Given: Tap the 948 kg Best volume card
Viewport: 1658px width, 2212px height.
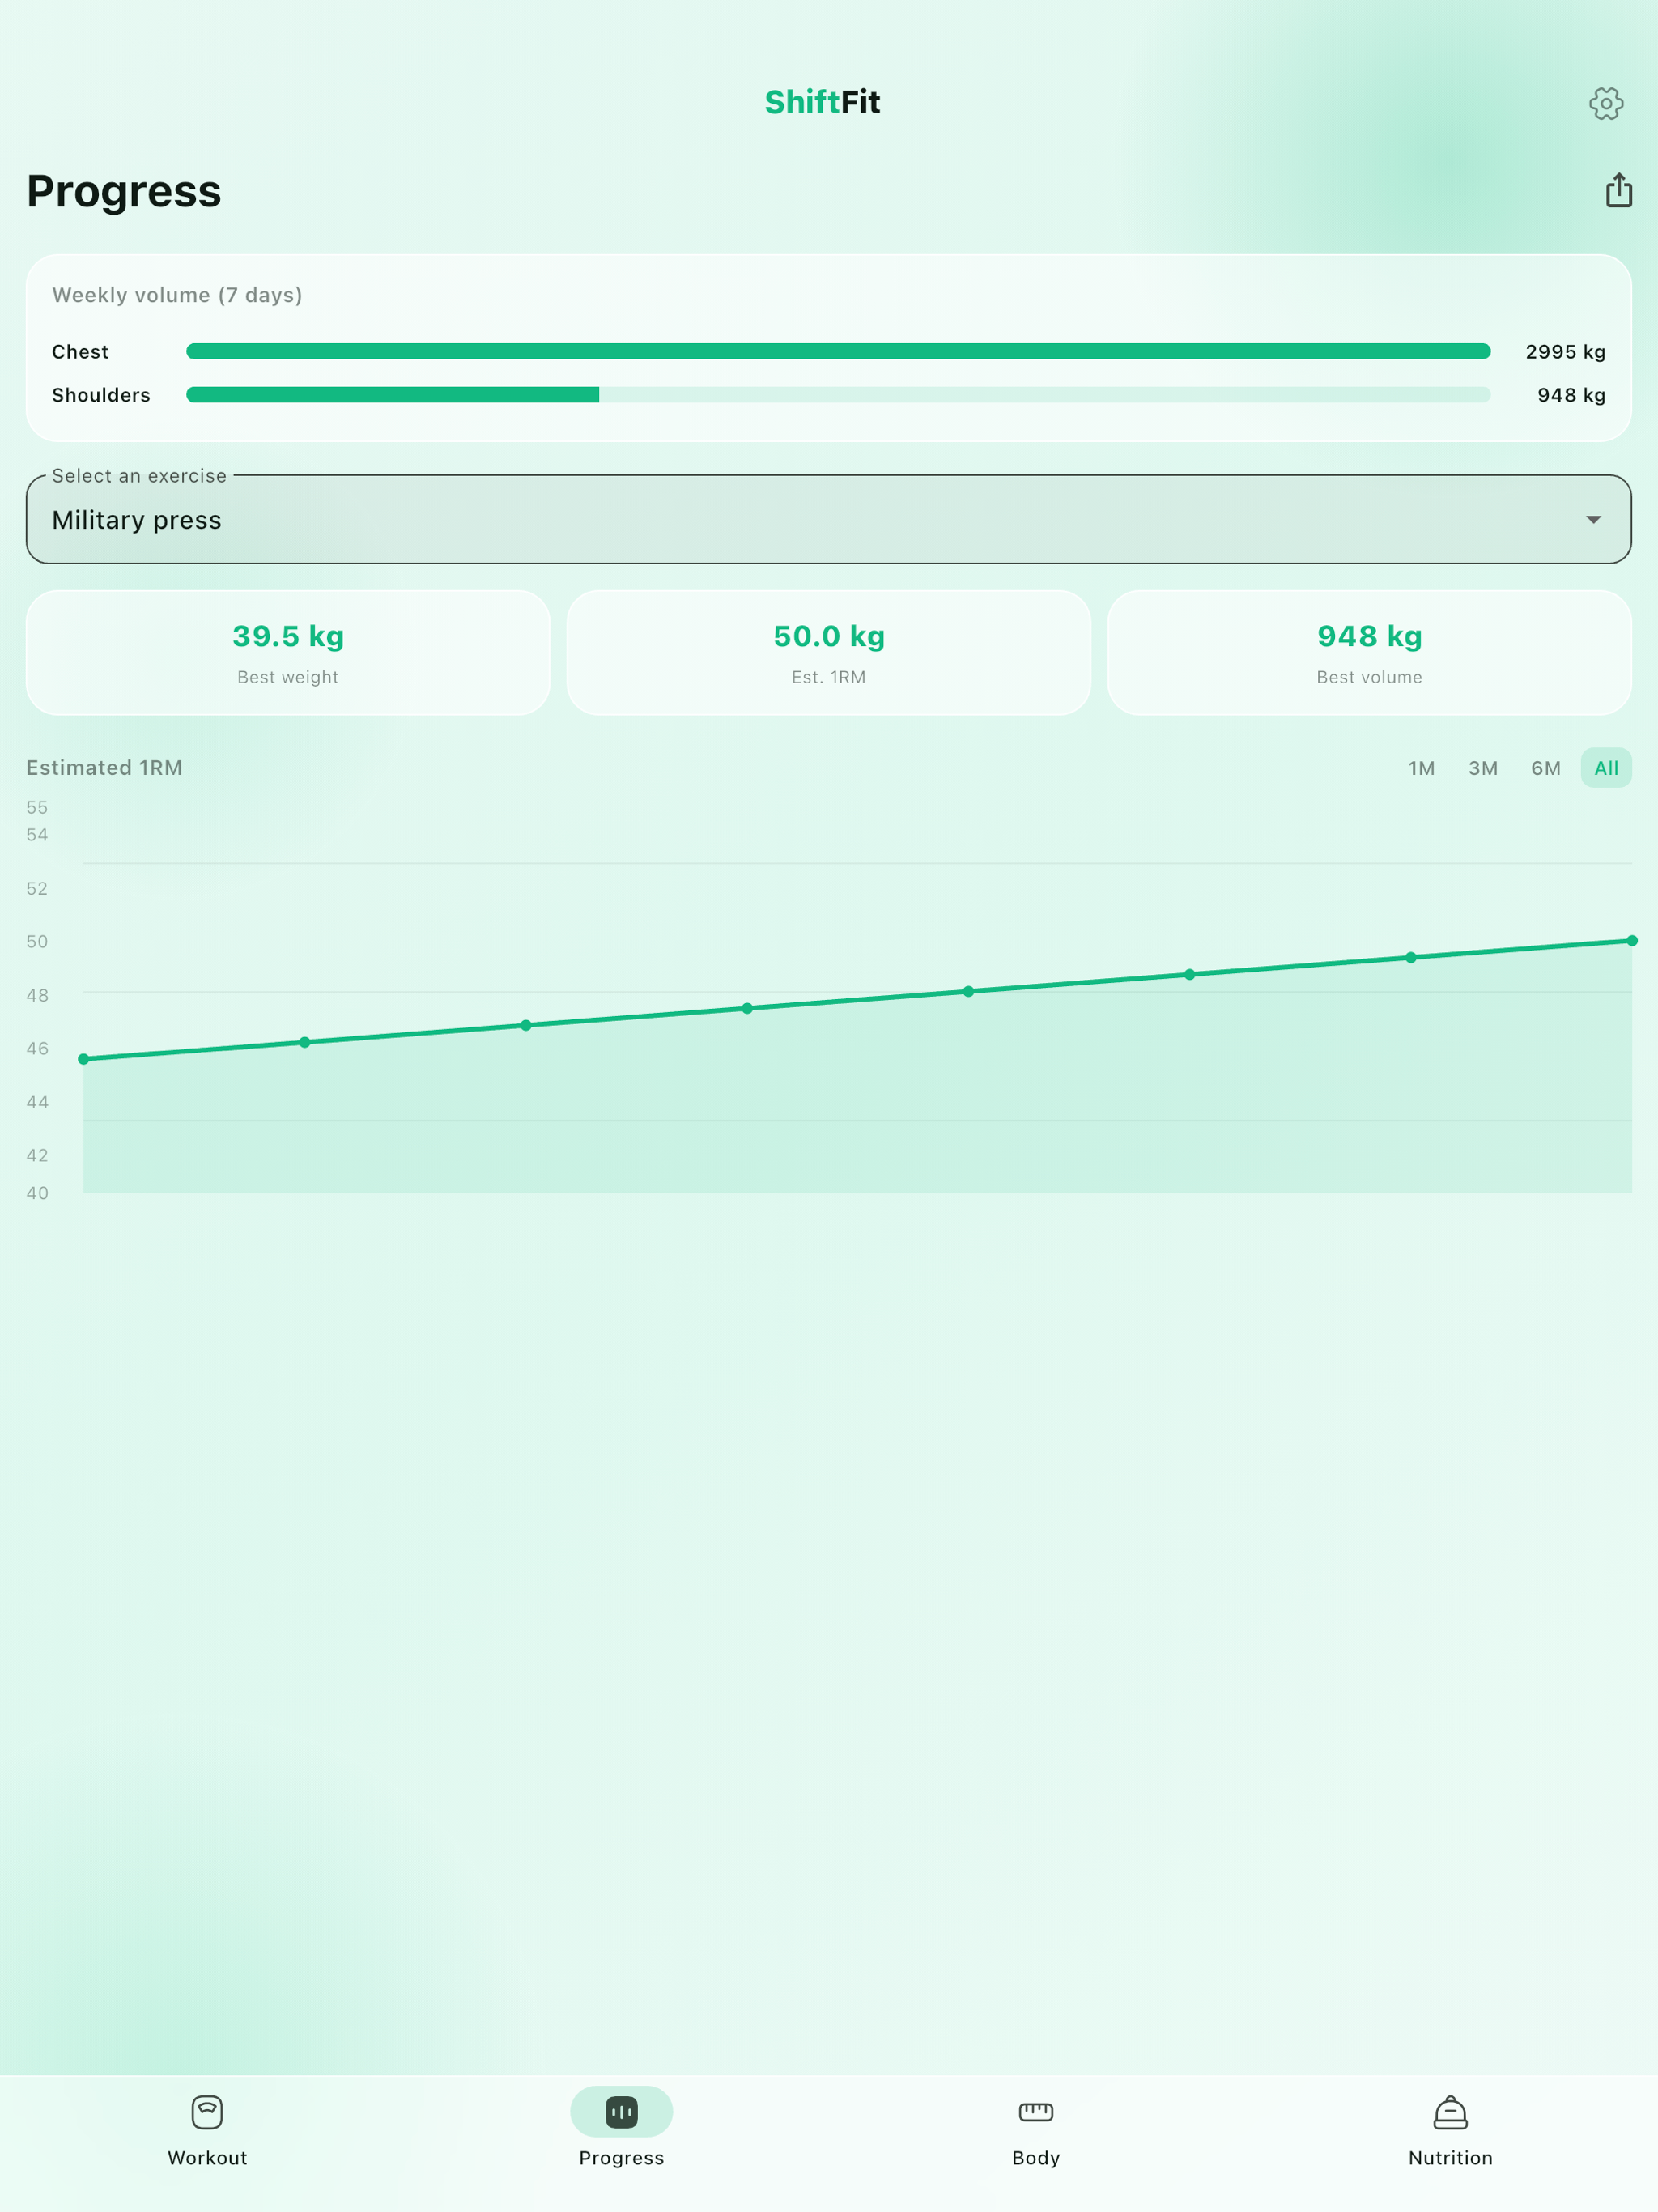Looking at the screenshot, I should (x=1369, y=652).
